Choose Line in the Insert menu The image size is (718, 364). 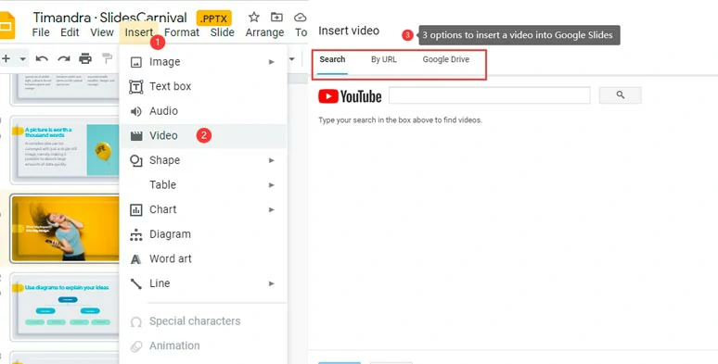tap(203, 283)
